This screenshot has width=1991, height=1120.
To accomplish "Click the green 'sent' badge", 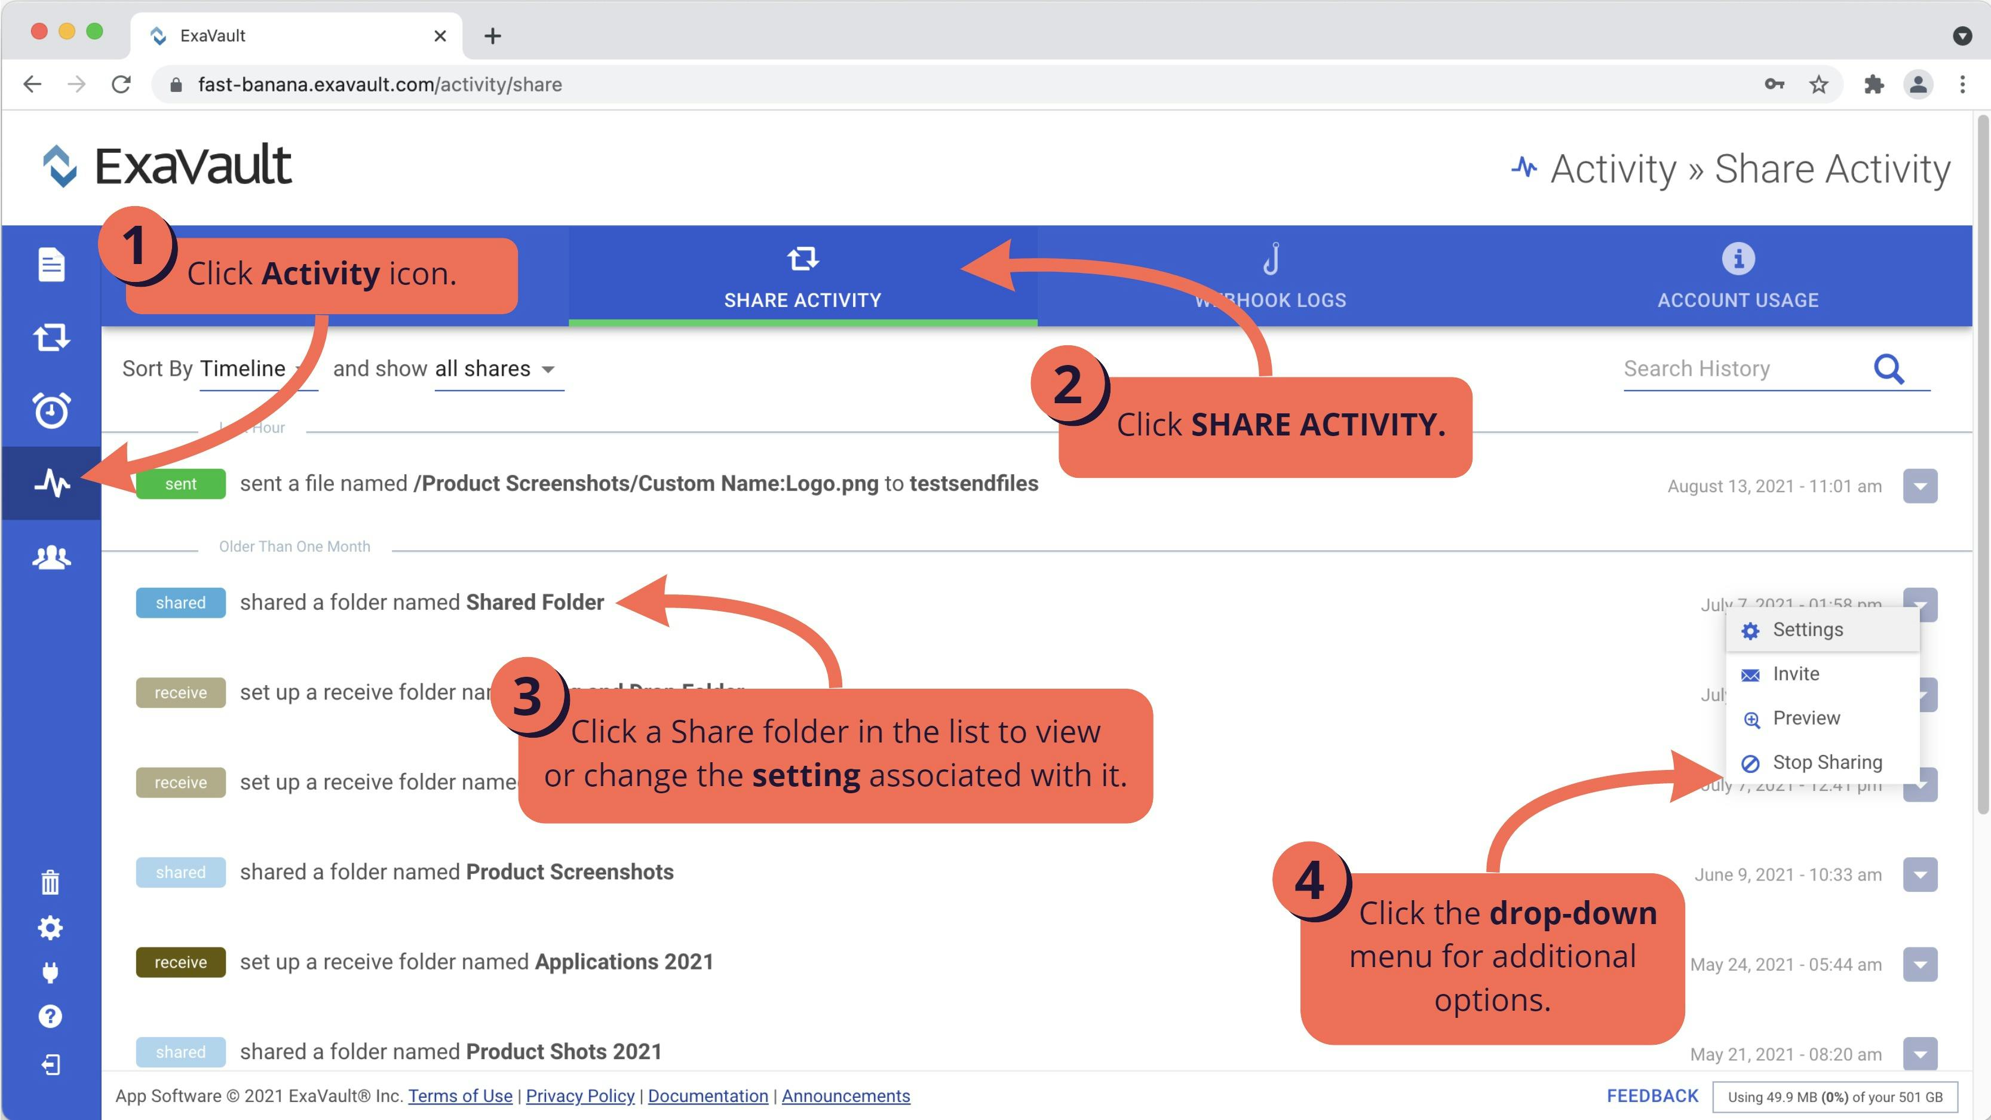I will [181, 484].
